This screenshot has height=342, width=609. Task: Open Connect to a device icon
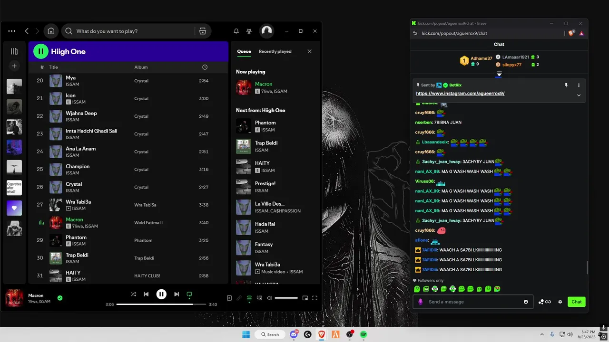259,298
